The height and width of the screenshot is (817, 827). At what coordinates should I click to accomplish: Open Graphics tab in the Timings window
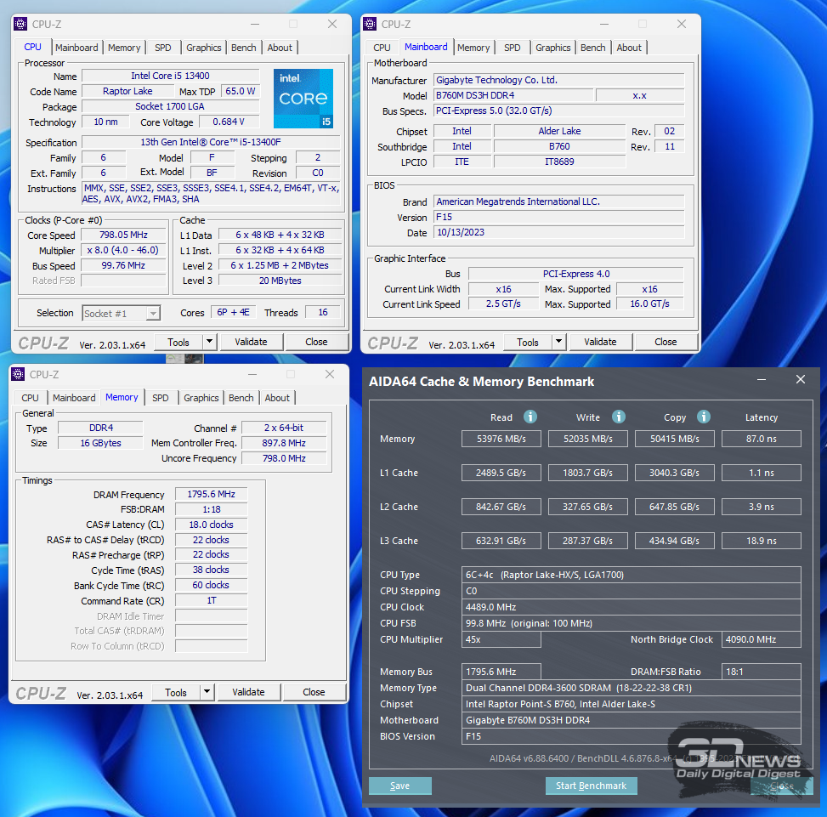[x=201, y=398]
